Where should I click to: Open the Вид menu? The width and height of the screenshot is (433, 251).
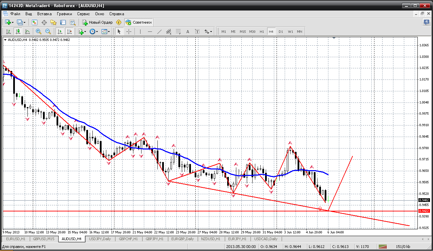[x=28, y=14]
